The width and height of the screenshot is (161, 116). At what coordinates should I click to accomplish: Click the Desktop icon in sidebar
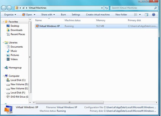coord(8,26)
